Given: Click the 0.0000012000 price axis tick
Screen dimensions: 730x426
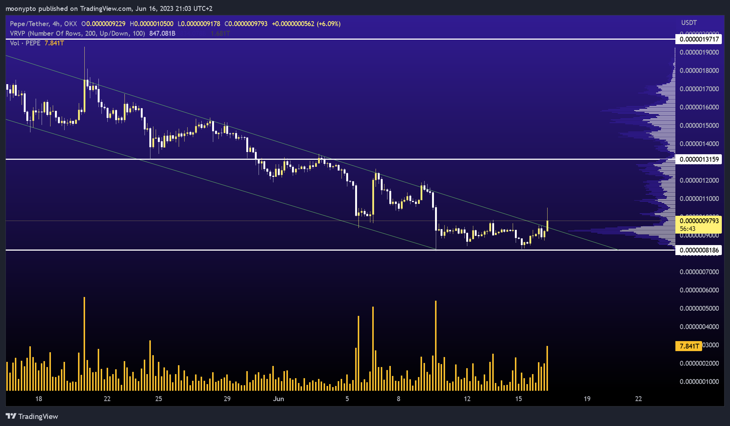Looking at the screenshot, I should coord(699,181).
